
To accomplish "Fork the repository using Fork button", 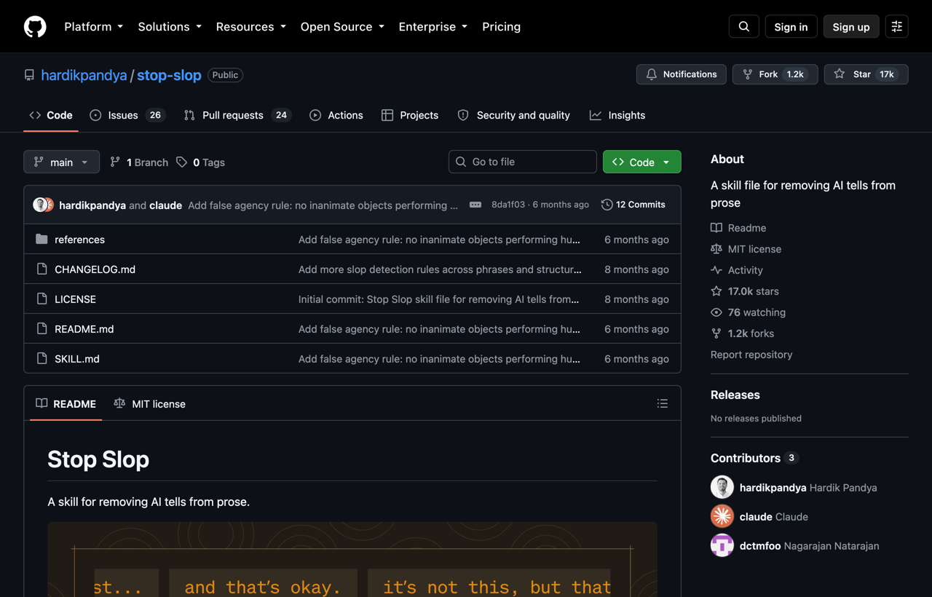I will click(x=775, y=74).
